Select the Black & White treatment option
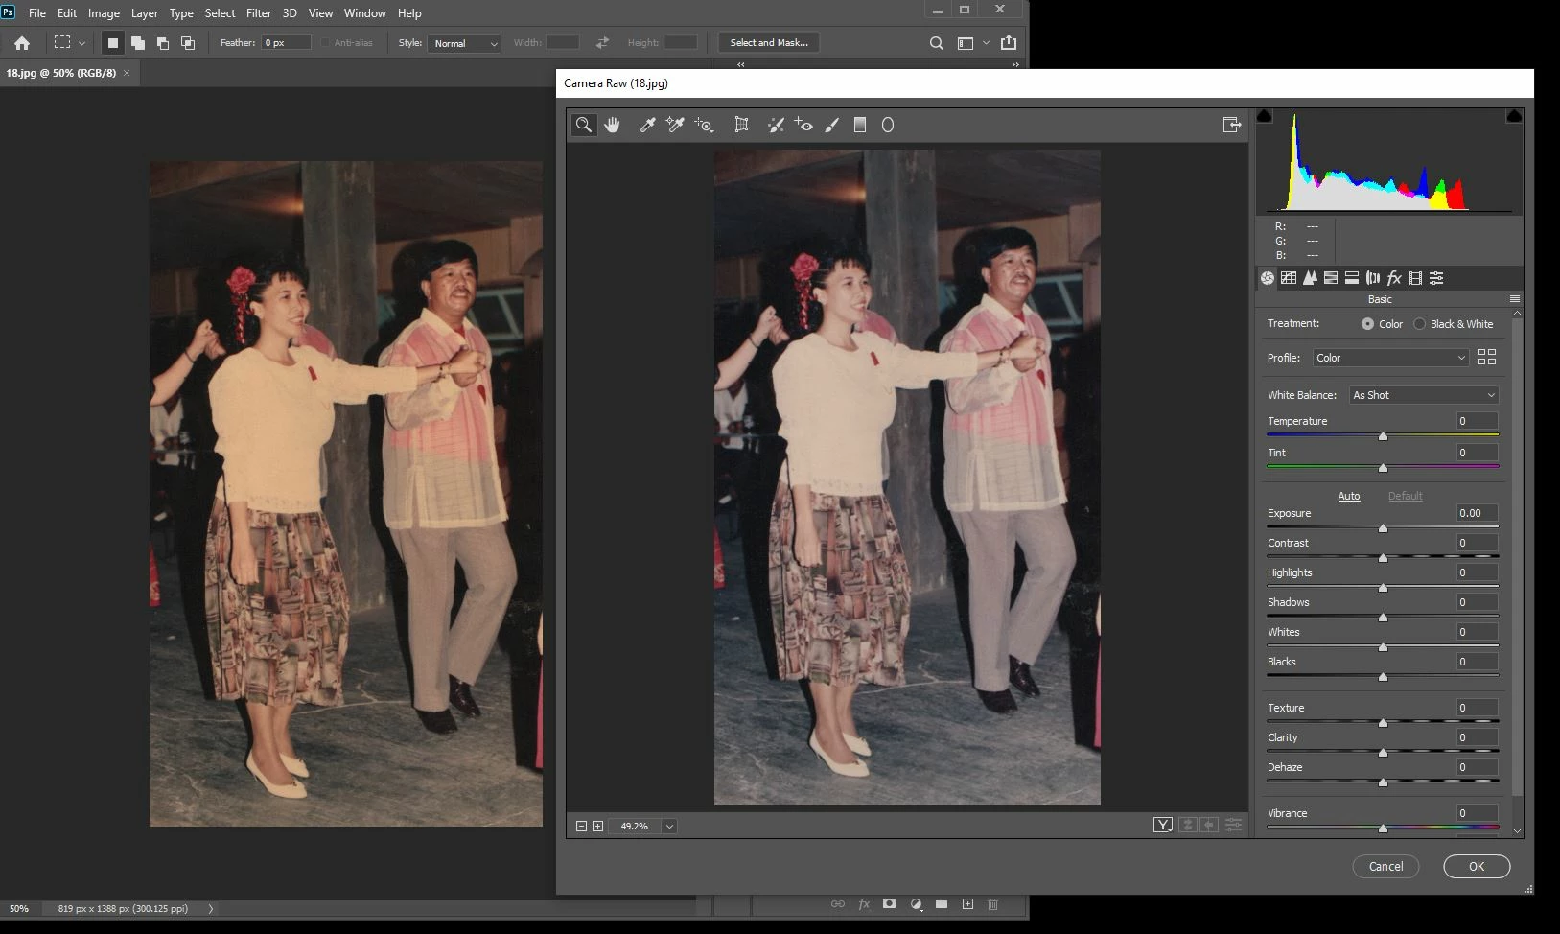 pyautogui.click(x=1419, y=324)
